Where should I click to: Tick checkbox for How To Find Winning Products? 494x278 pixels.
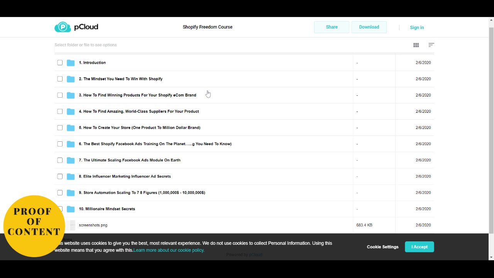pos(60,95)
